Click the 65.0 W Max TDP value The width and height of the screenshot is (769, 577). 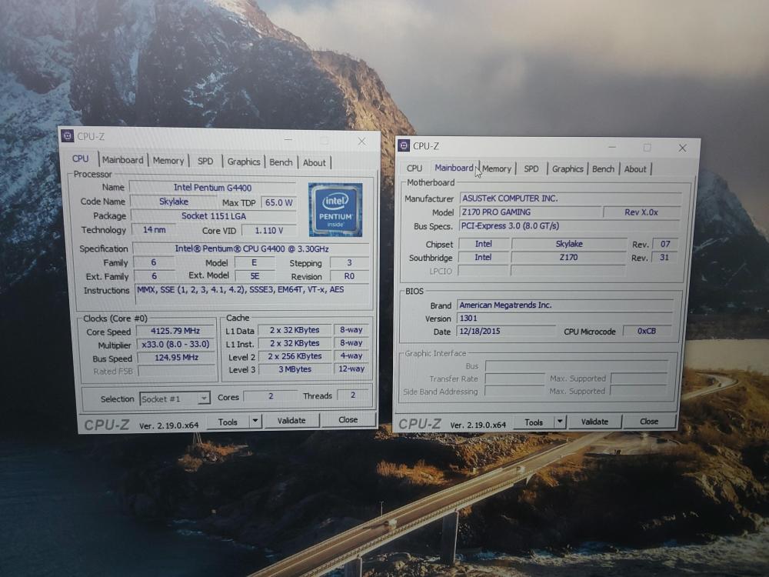pos(278,202)
